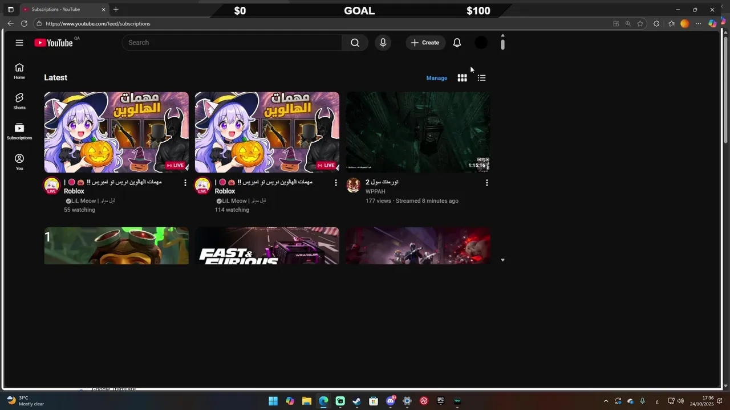Open options for WPPAH video
Image resolution: width=730 pixels, height=410 pixels.
click(486, 183)
